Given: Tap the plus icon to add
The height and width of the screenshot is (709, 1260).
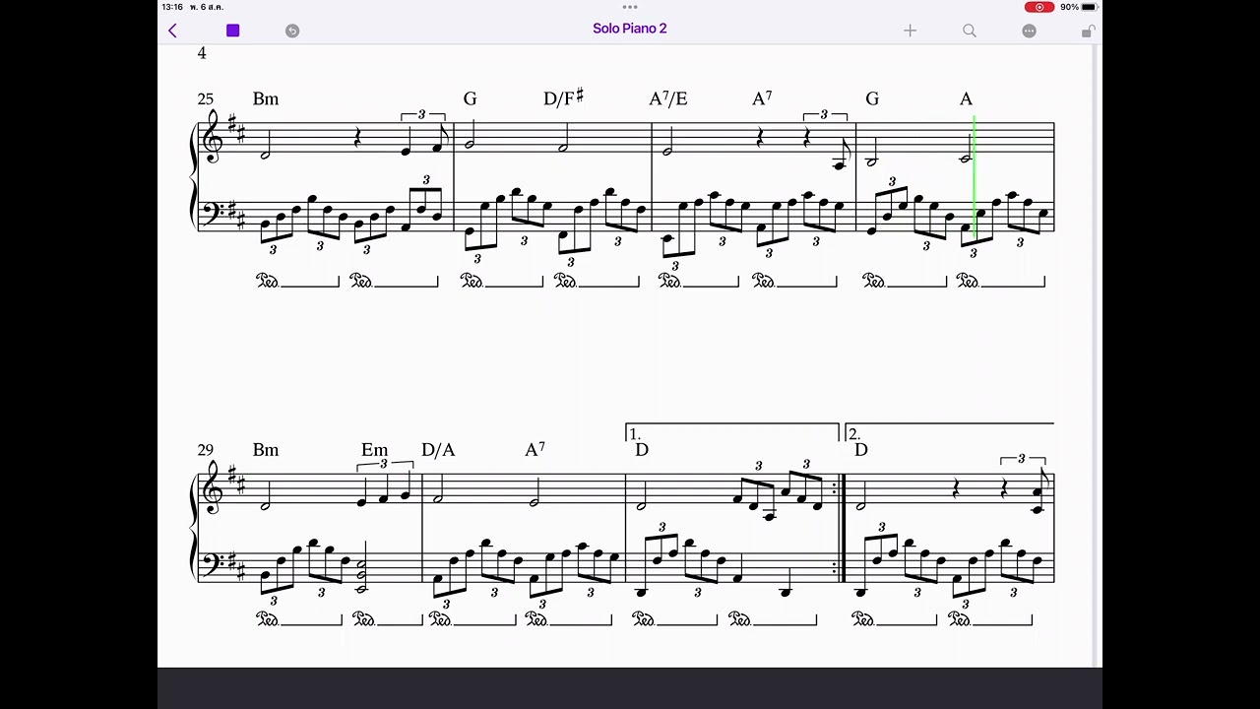Looking at the screenshot, I should pyautogui.click(x=911, y=31).
